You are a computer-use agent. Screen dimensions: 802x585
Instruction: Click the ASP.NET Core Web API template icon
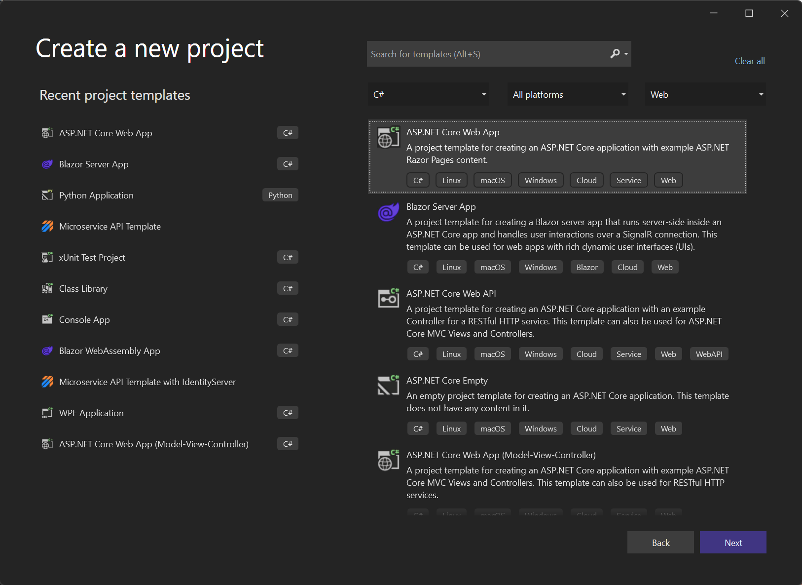[388, 298]
